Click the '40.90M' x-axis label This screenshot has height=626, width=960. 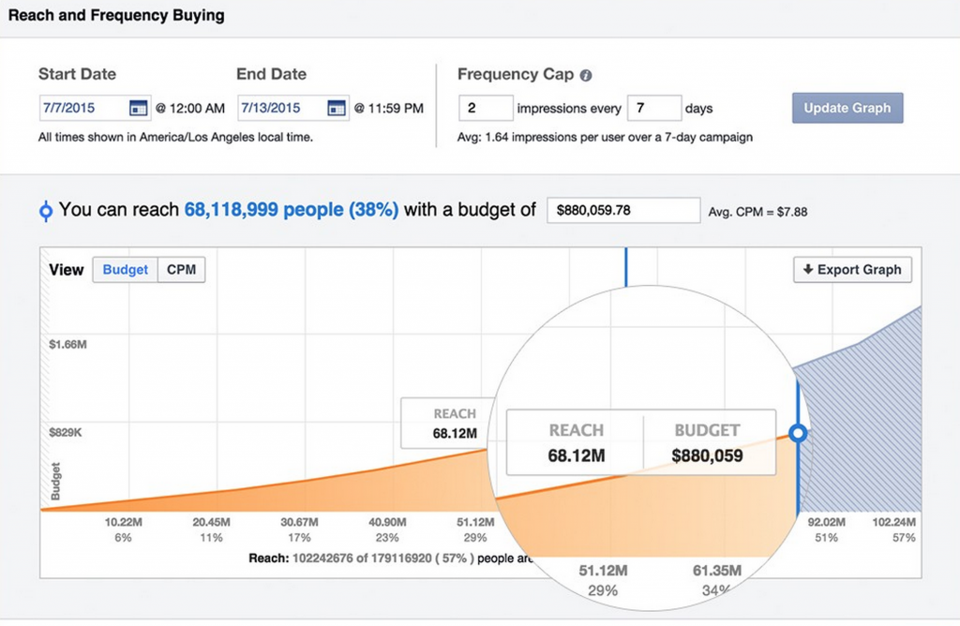[x=387, y=522]
